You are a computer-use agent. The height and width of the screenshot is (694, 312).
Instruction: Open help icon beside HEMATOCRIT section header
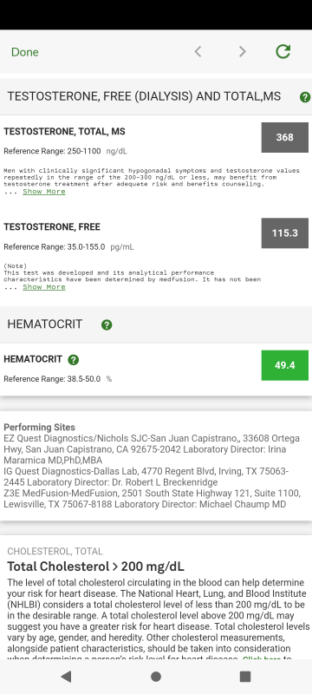point(107,324)
